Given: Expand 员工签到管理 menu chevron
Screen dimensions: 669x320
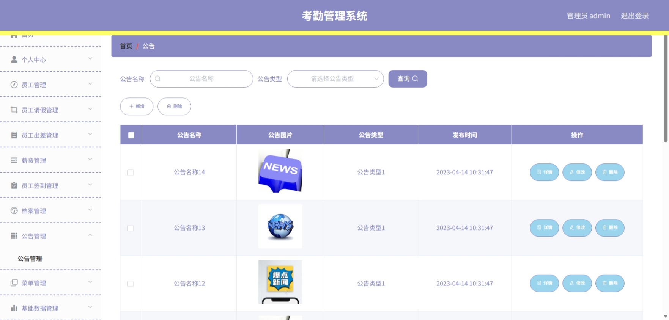Looking at the screenshot, I should [x=90, y=184].
